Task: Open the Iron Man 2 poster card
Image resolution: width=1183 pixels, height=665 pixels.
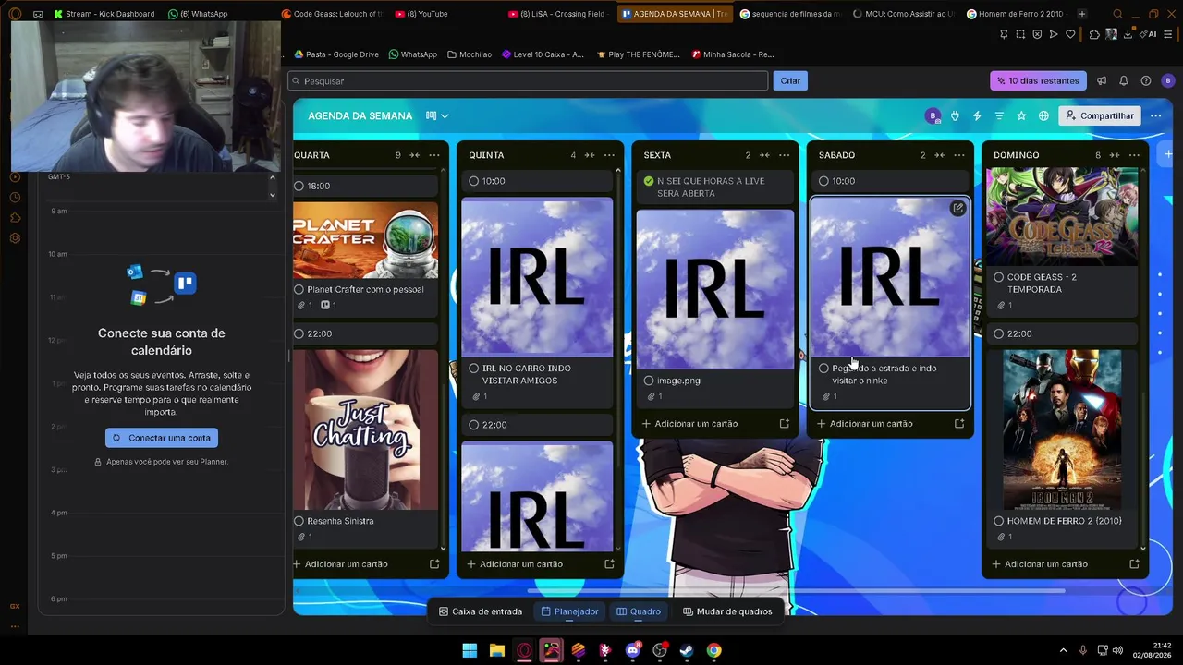Action: [x=1062, y=429]
